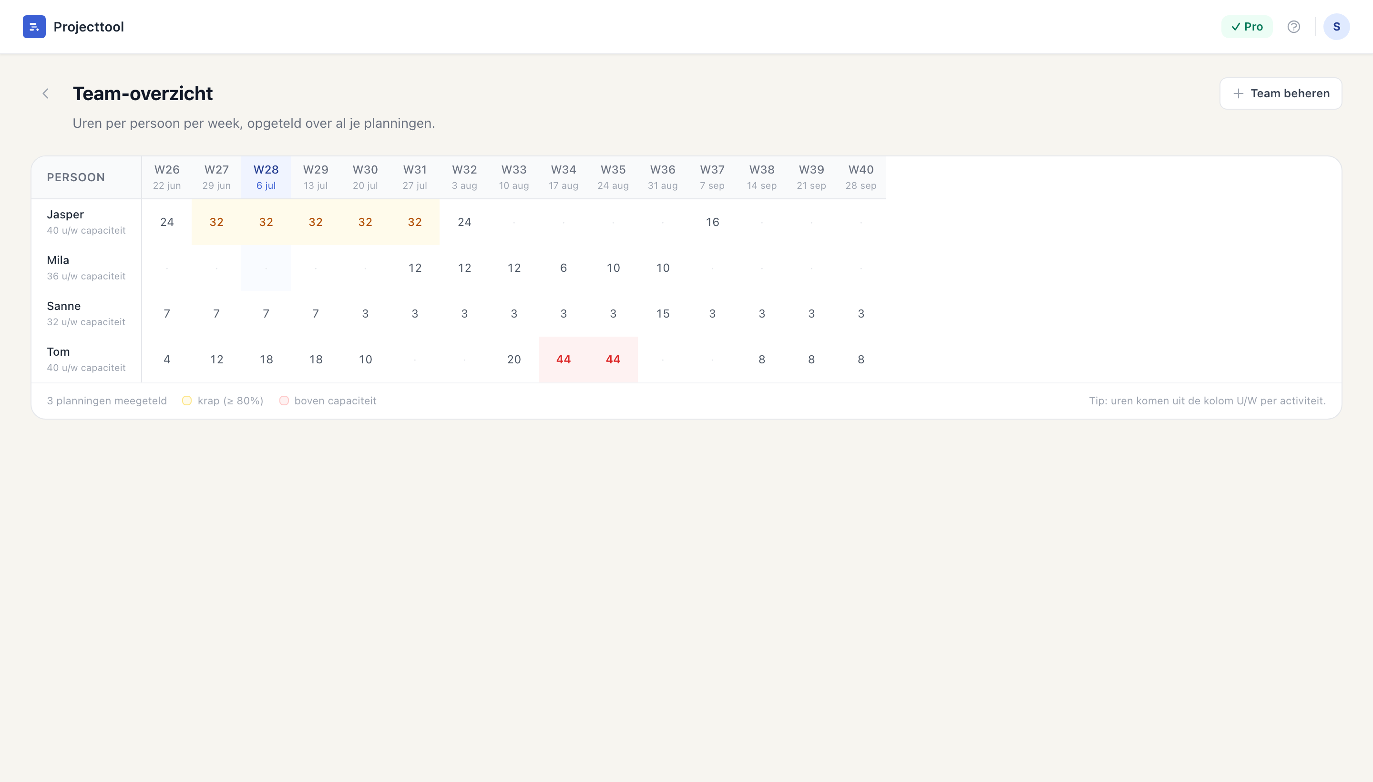Select the W30 20 jul column header
The image size is (1373, 782).
point(365,177)
